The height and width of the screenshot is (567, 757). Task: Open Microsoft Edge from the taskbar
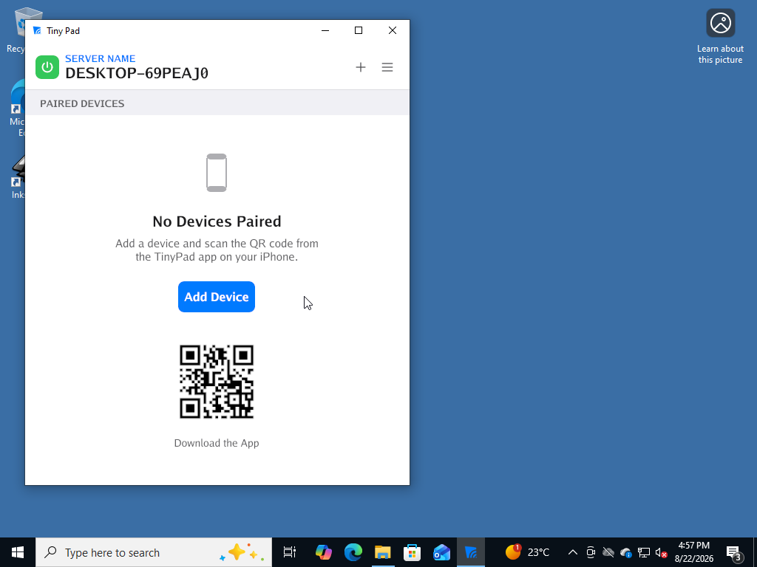tap(353, 552)
